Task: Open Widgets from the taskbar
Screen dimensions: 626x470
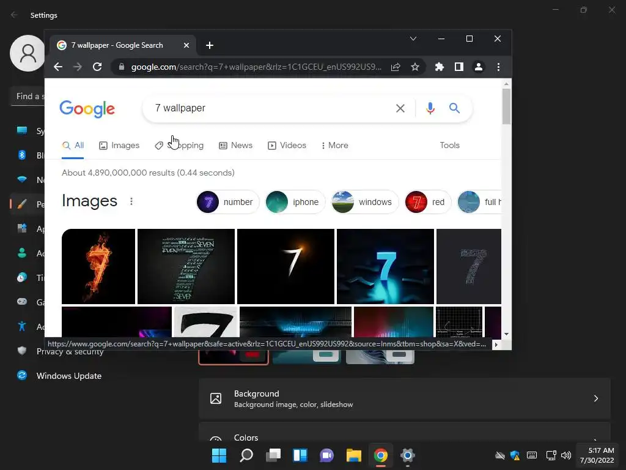Action: 300,455
